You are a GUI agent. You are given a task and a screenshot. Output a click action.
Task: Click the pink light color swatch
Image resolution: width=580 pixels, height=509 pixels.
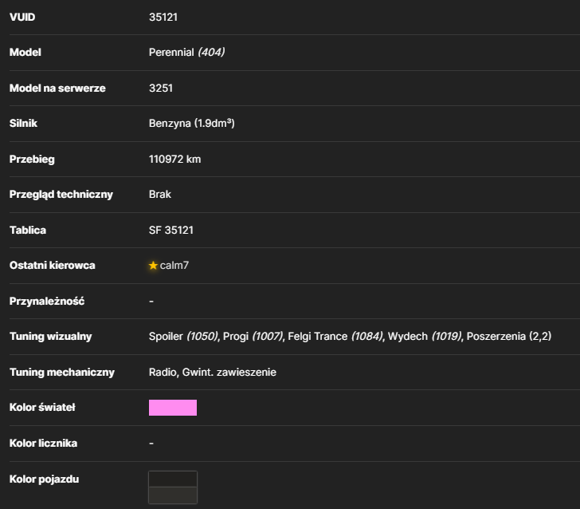173,408
